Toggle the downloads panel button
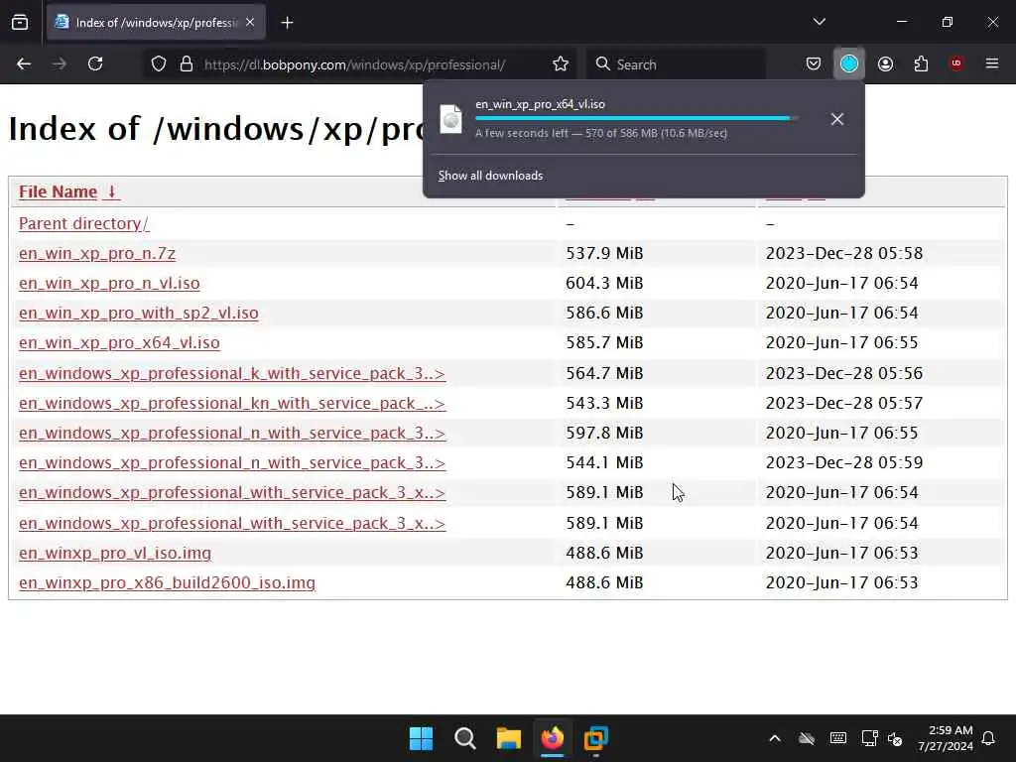Screen dimensions: 1016x762 [x=849, y=63]
